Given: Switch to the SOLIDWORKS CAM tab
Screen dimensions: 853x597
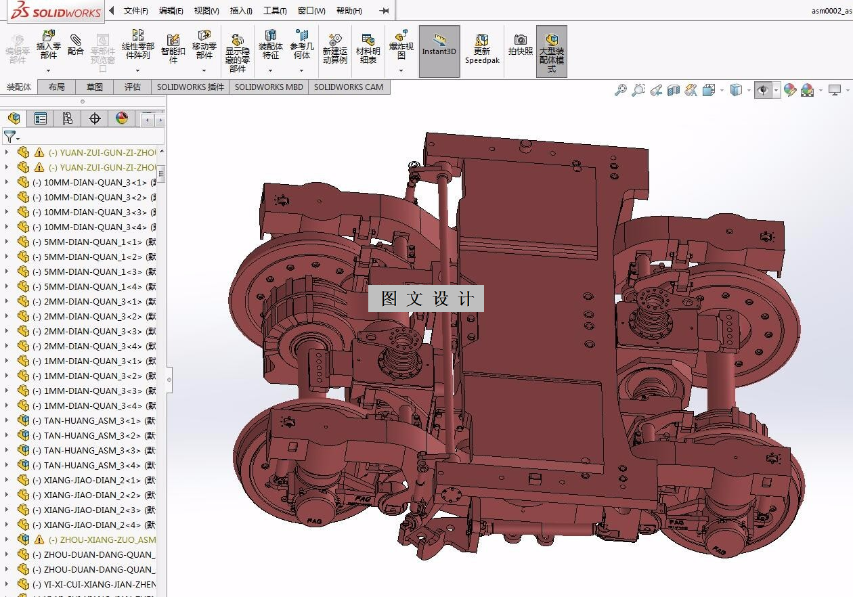Looking at the screenshot, I should point(348,87).
